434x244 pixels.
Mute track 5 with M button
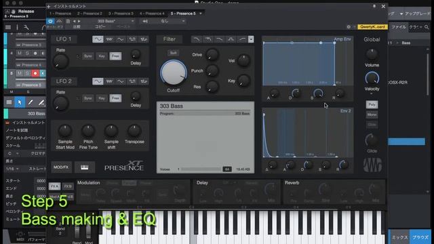[20, 73]
